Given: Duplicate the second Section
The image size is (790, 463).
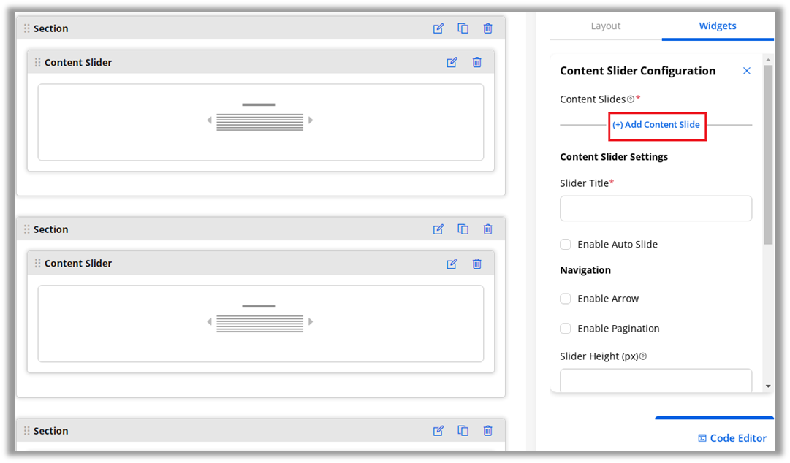Looking at the screenshot, I should pyautogui.click(x=463, y=229).
